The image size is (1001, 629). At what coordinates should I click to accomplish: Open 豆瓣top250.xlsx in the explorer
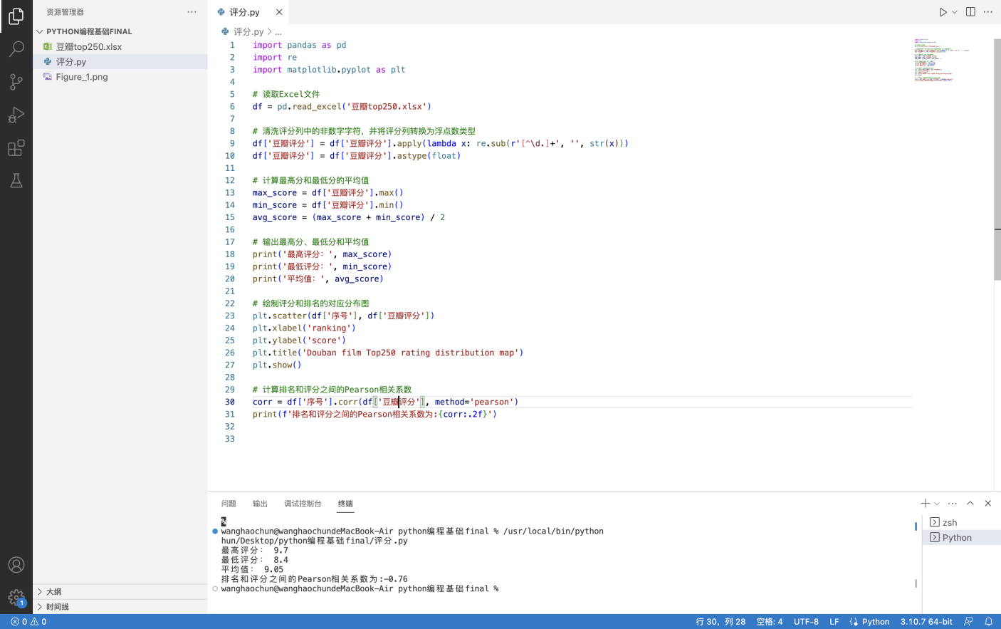pyautogui.click(x=88, y=47)
